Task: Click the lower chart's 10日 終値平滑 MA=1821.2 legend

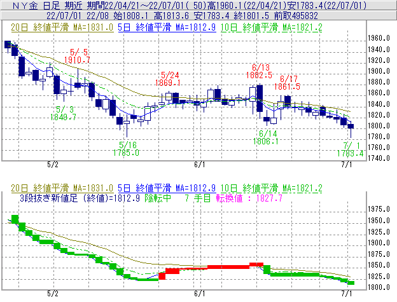Action: [x=272, y=188]
